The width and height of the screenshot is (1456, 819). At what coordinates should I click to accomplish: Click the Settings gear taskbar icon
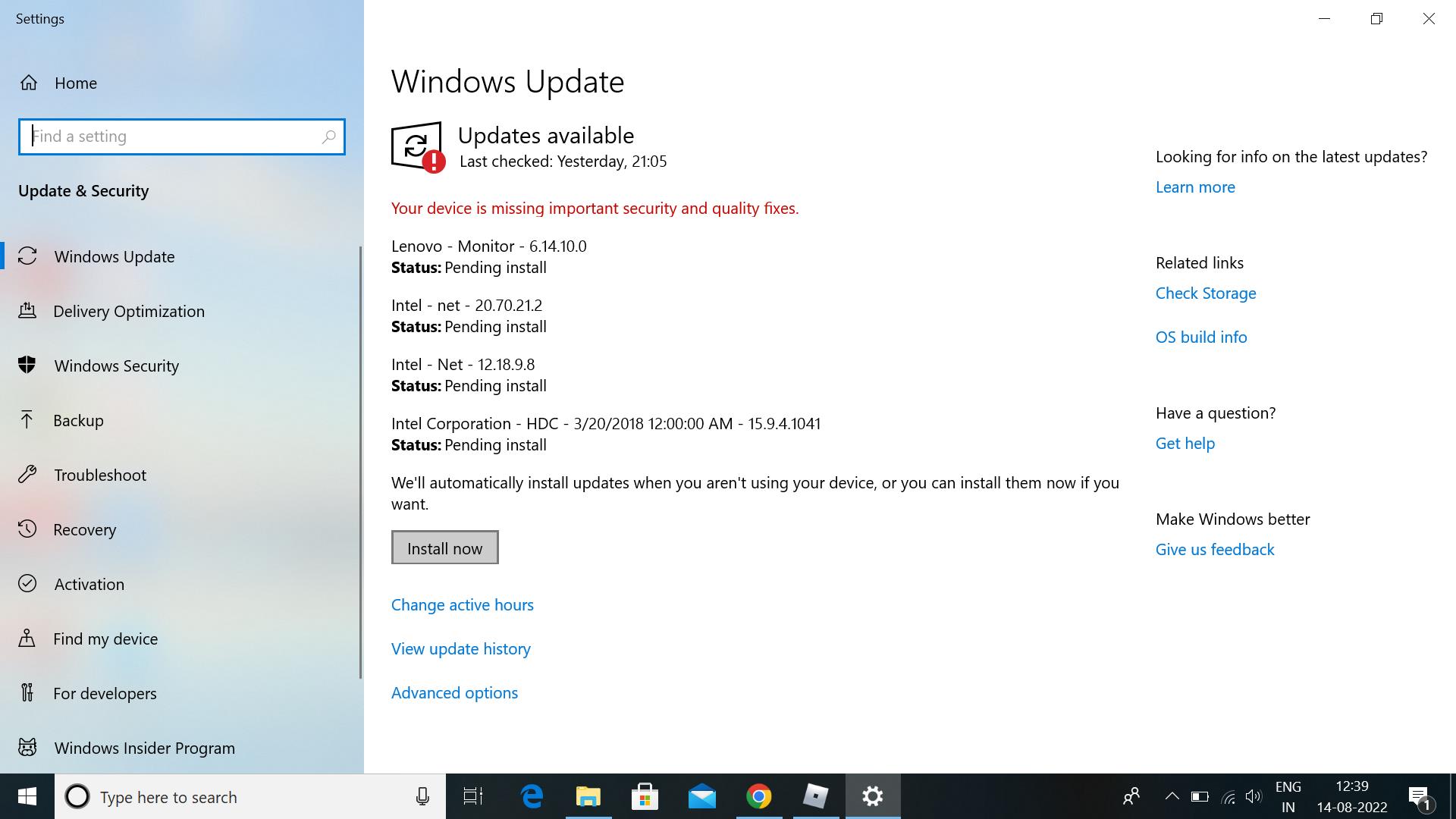pyautogui.click(x=873, y=796)
